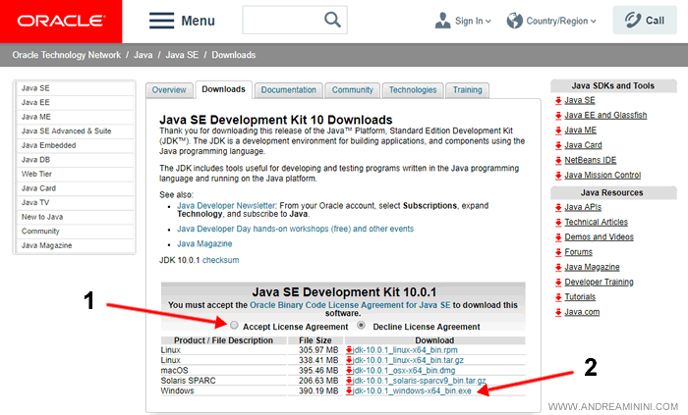The image size is (688, 415).
Task: Click inside the search input field
Action: pyautogui.click(x=279, y=21)
